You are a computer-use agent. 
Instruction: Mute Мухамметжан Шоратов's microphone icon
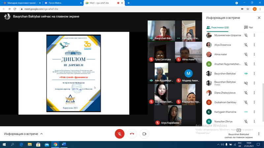coord(246,35)
